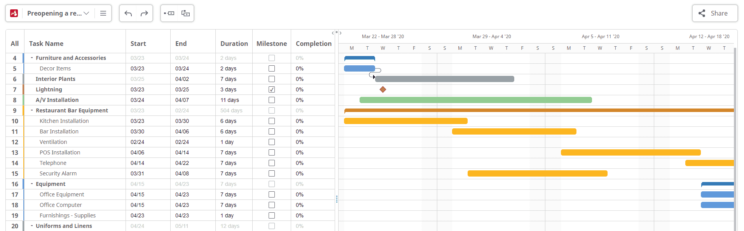Undo the last action
This screenshot has width=744, height=231.
pos(128,13)
